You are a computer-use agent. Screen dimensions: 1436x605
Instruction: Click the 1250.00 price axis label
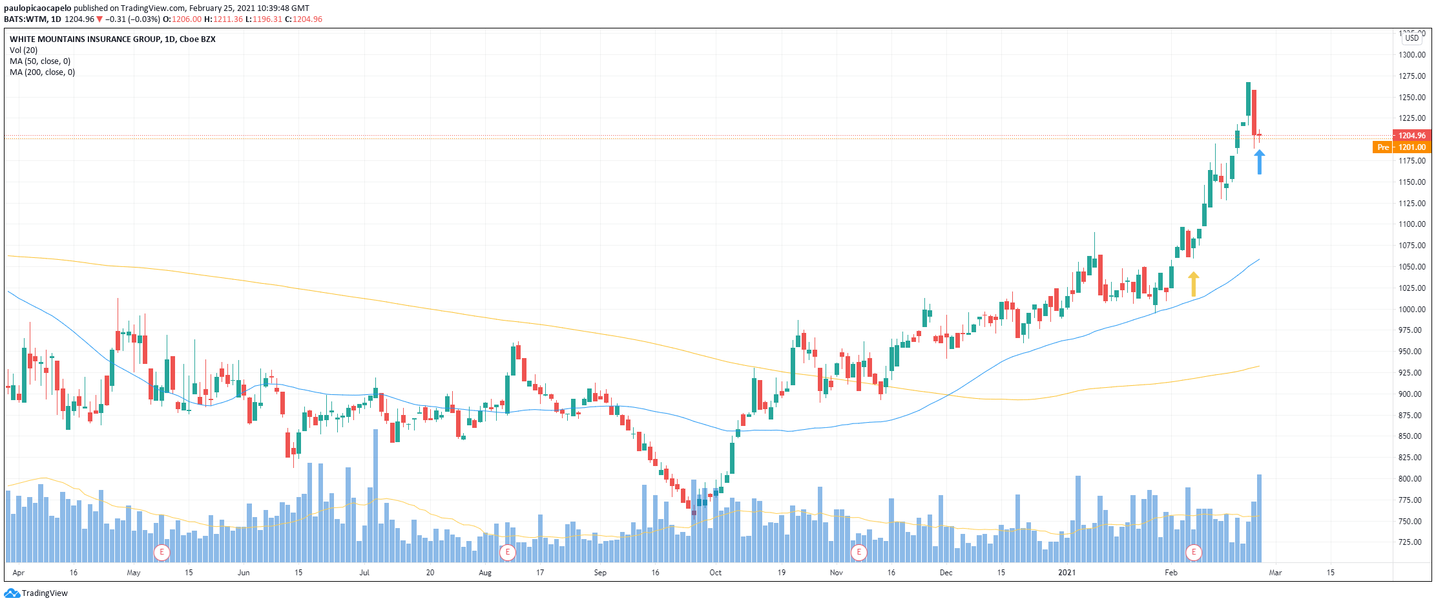1412,98
